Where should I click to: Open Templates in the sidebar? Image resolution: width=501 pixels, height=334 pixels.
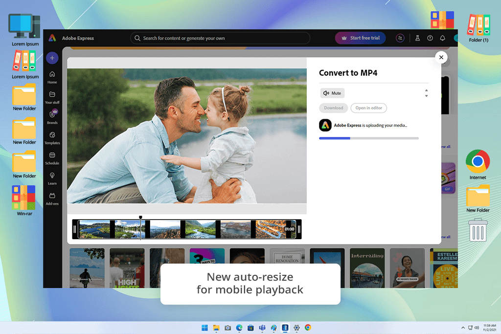(52, 138)
